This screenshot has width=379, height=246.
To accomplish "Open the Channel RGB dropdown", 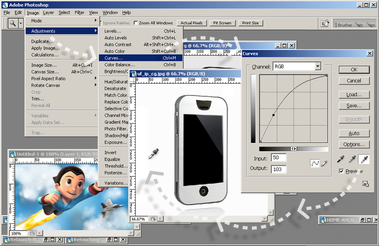I will click(x=318, y=66).
